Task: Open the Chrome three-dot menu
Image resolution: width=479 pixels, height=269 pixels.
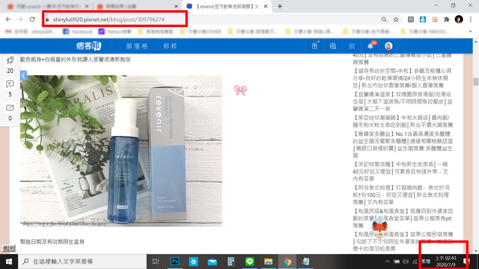Action: (471, 19)
